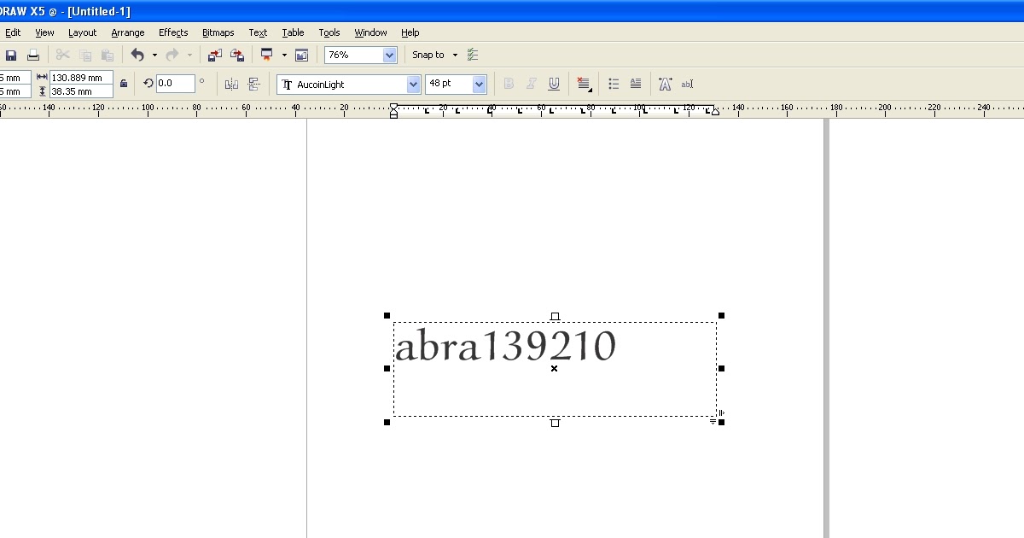Open the Arrange menu
Screen dimensions: 1024x538
tap(128, 32)
